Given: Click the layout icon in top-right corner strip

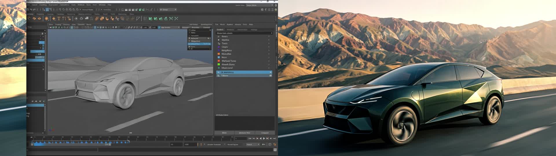Looking at the screenshot, I should pos(276,5).
